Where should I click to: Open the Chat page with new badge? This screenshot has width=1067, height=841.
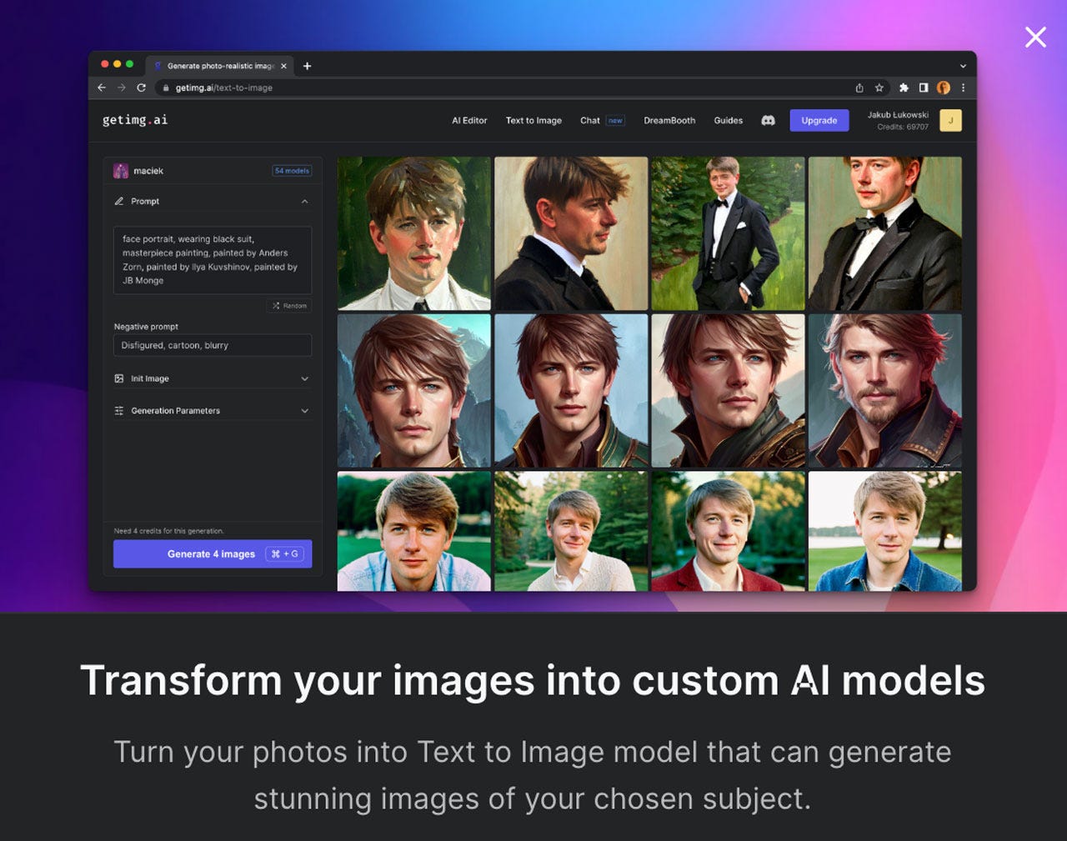[x=589, y=120]
